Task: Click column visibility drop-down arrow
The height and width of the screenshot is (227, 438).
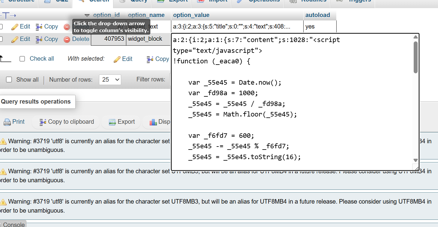Action: click(x=87, y=15)
